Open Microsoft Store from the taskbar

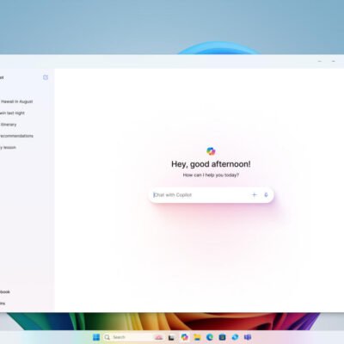pyautogui.click(x=222, y=337)
